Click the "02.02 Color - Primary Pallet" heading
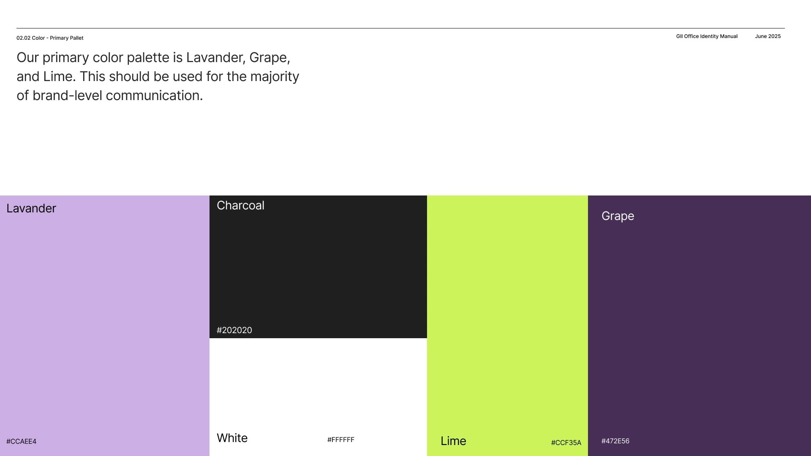The width and height of the screenshot is (811, 456). point(50,38)
